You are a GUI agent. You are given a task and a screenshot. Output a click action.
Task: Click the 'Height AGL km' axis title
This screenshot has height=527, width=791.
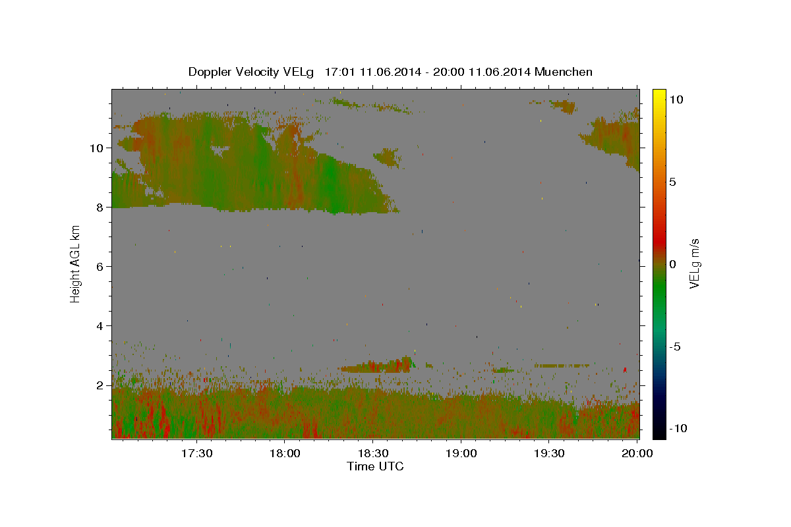(75, 263)
